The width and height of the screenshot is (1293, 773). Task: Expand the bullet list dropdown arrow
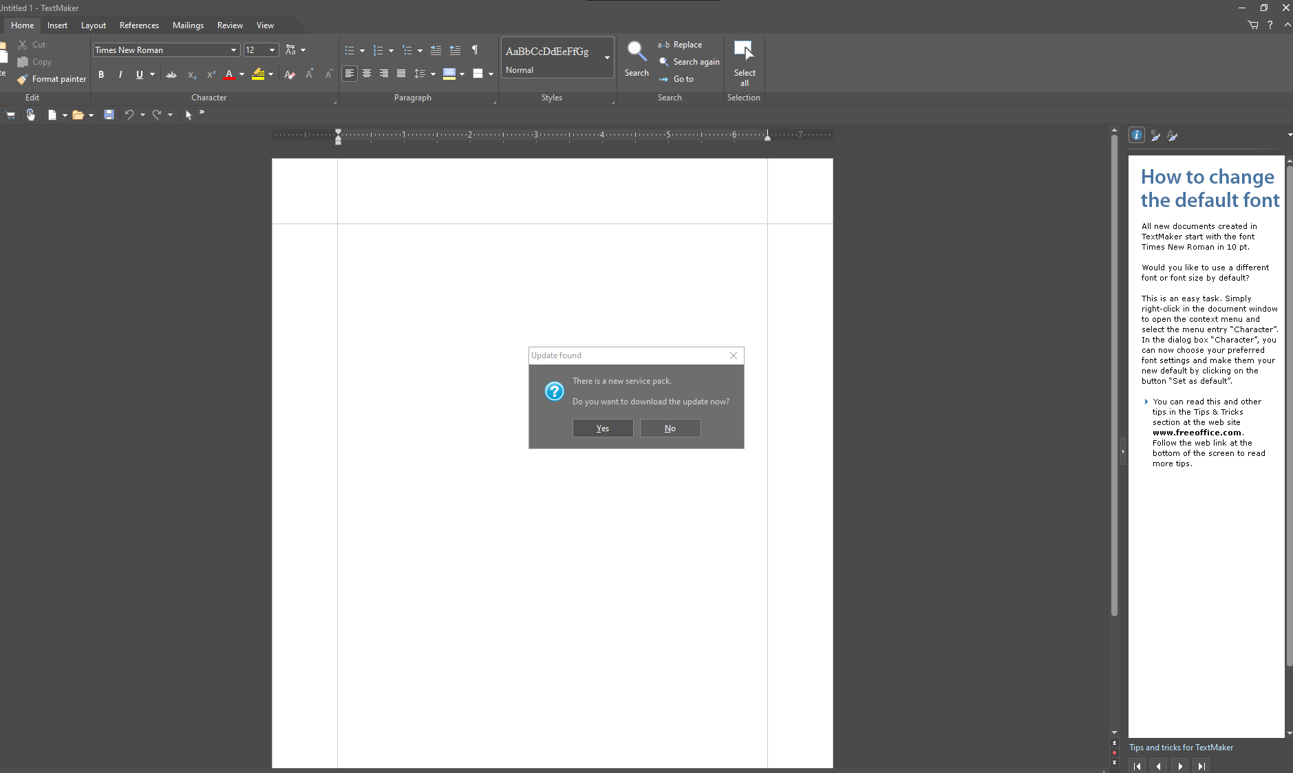(362, 50)
